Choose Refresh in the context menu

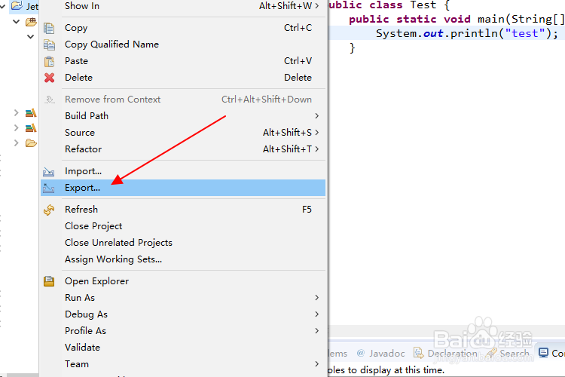tap(183, 210)
